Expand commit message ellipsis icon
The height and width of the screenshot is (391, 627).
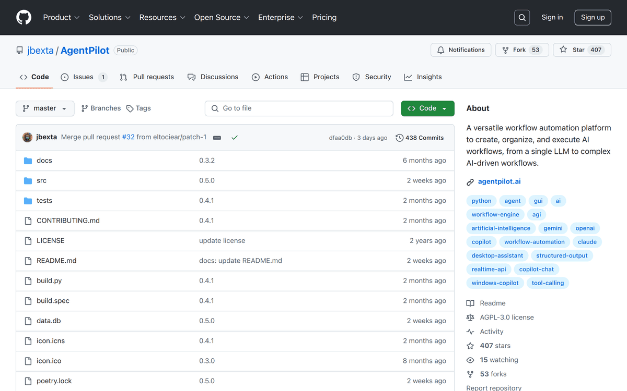pyautogui.click(x=217, y=138)
